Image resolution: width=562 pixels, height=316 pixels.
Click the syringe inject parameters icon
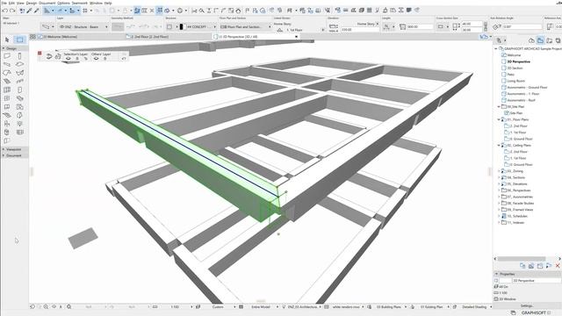(x=36, y=11)
